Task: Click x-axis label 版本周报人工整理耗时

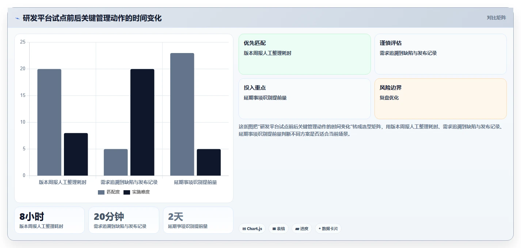Action: tap(63, 182)
